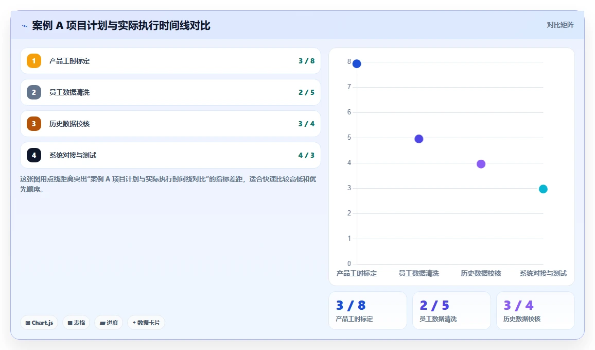Select the 历史数据校核 list row

[x=170, y=124]
